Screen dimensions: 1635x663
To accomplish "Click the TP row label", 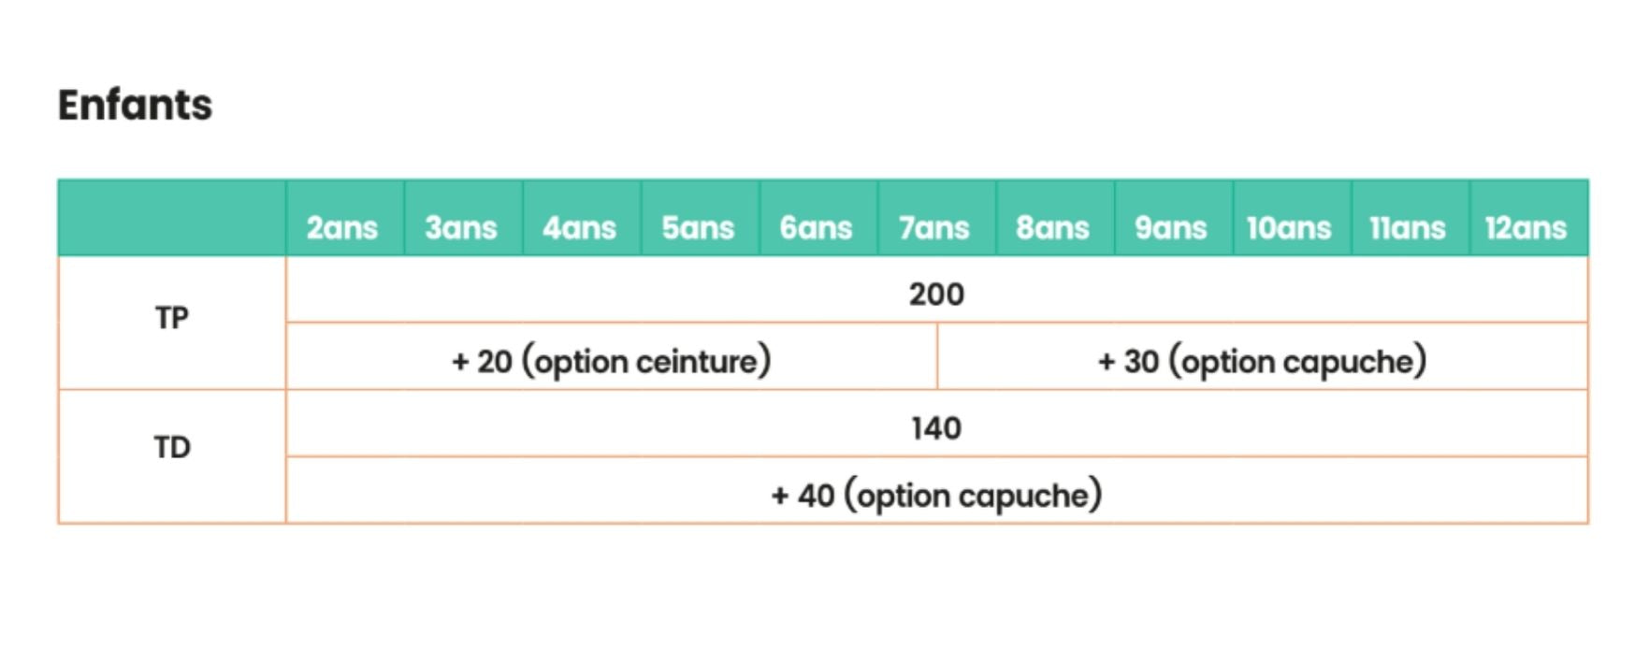I will click(172, 319).
